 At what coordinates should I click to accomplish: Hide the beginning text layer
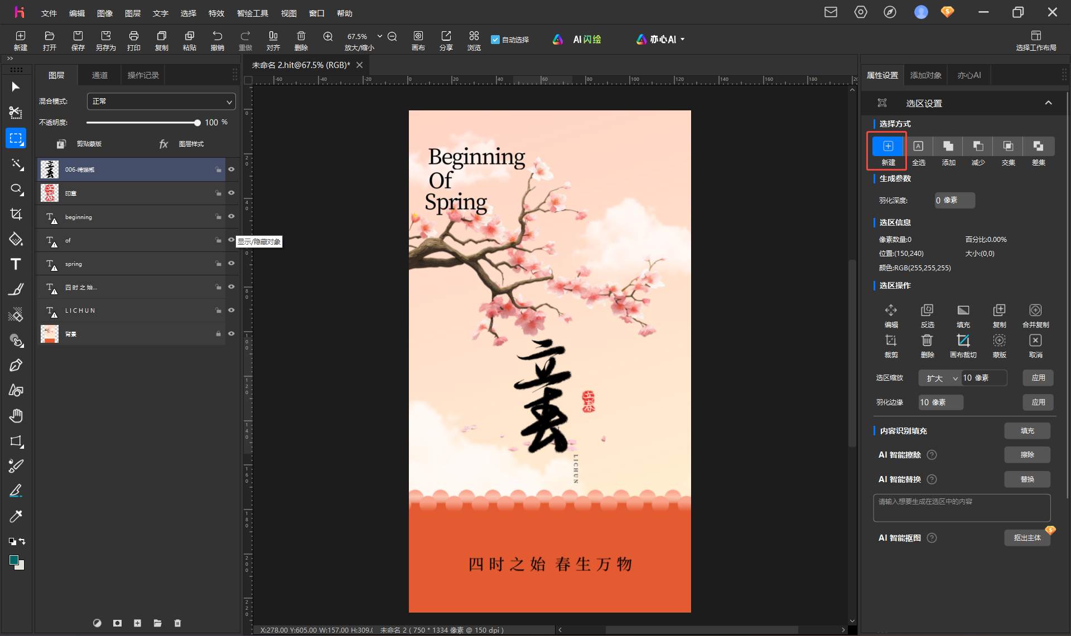point(231,216)
